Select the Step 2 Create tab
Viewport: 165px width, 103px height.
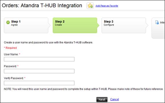tap(75, 25)
